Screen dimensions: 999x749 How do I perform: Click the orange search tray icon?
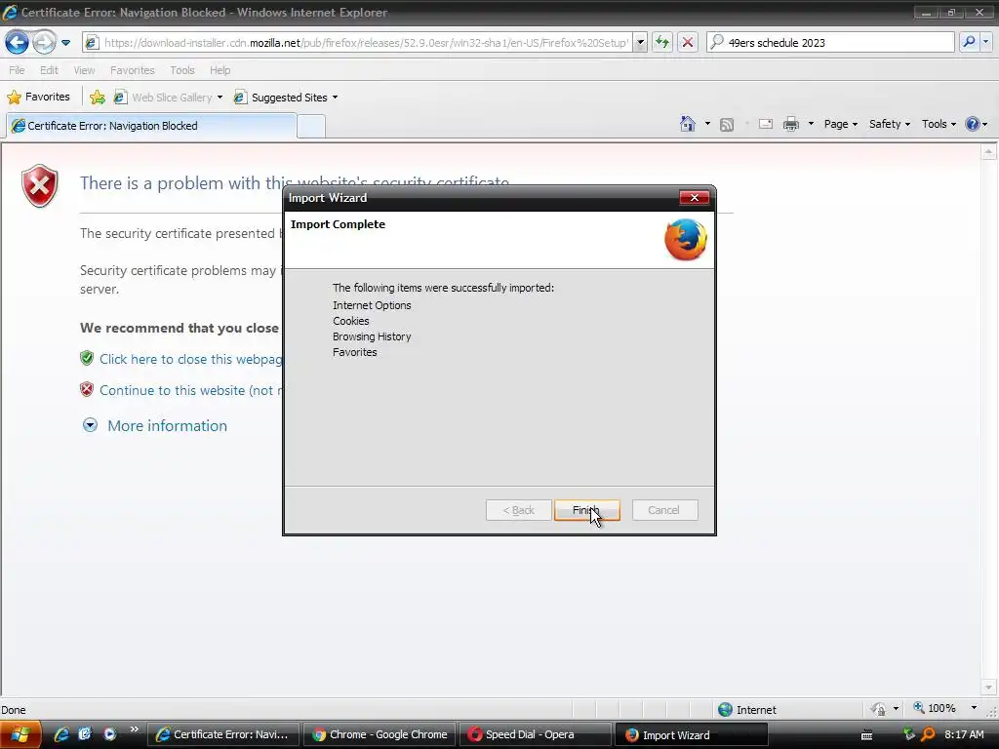click(x=928, y=734)
